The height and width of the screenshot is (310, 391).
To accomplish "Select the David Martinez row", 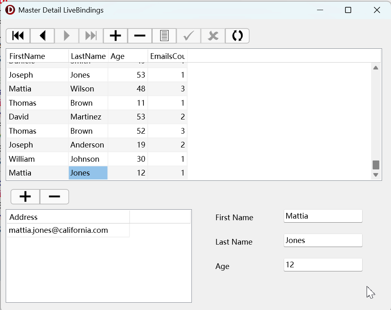I will click(x=37, y=117).
